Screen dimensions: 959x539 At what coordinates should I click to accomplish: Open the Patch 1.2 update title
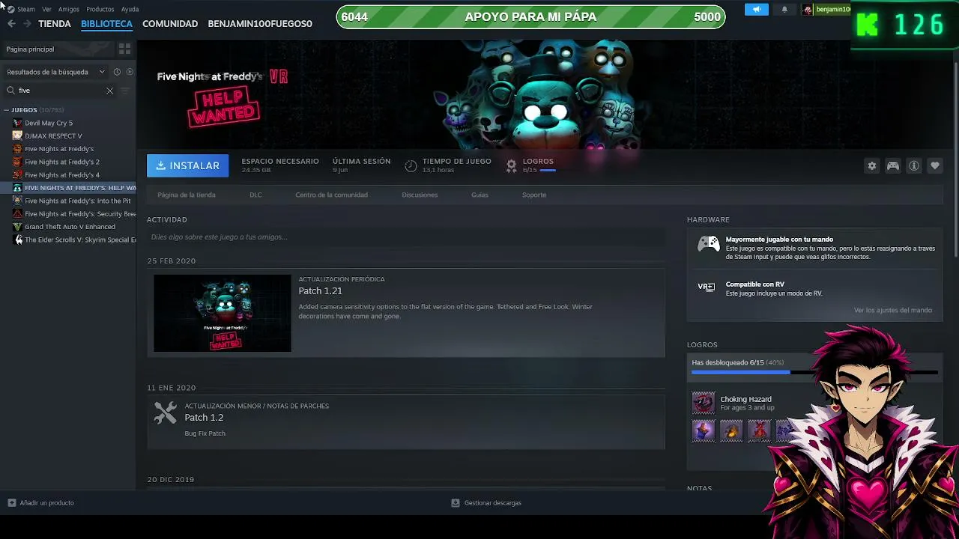tap(204, 418)
